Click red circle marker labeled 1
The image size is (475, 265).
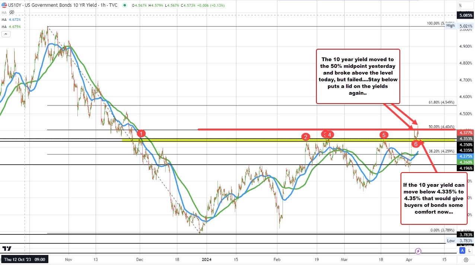click(141, 133)
